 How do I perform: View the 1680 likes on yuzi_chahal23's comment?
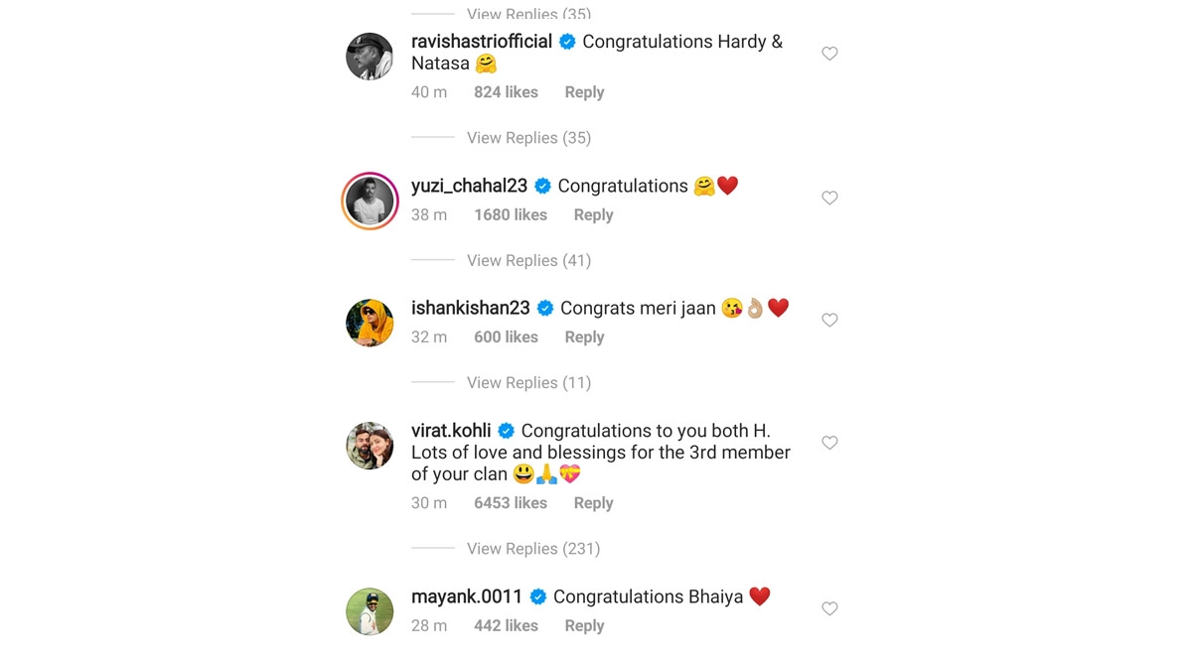coord(511,214)
